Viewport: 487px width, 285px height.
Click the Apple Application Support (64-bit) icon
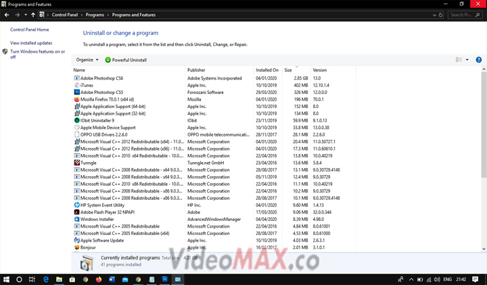point(76,107)
